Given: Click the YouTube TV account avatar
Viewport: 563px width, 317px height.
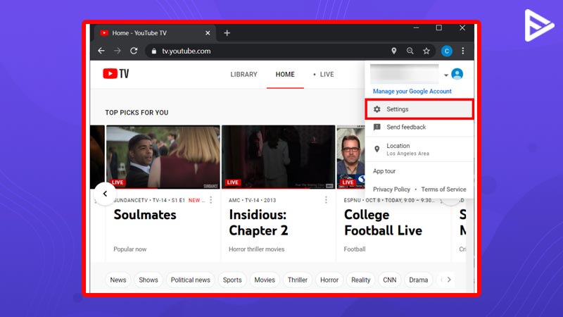Looking at the screenshot, I should coord(457,74).
